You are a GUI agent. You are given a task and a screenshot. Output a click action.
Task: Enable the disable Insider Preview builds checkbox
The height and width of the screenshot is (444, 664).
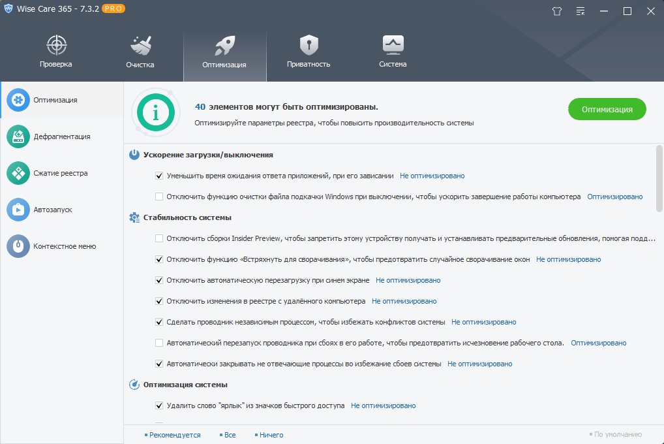(159, 238)
